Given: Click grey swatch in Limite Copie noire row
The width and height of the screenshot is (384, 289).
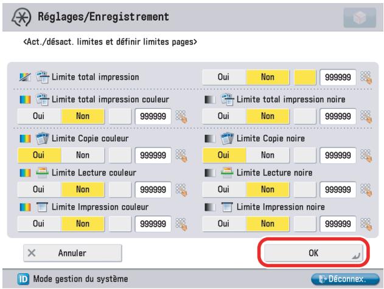Looking at the screenshot, I should 305,155.
